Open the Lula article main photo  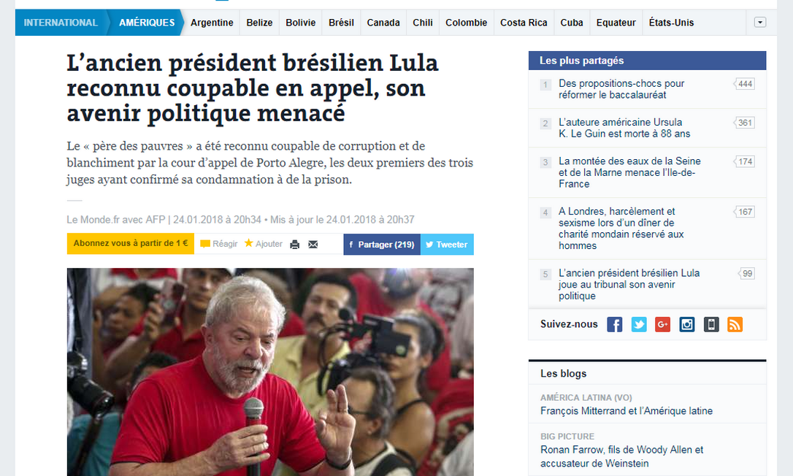(x=271, y=372)
